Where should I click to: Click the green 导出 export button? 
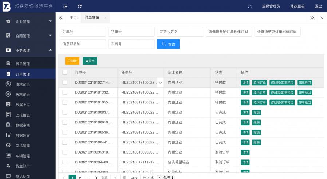[x=90, y=61]
